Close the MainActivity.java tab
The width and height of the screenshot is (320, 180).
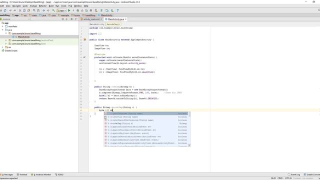click(x=125, y=19)
